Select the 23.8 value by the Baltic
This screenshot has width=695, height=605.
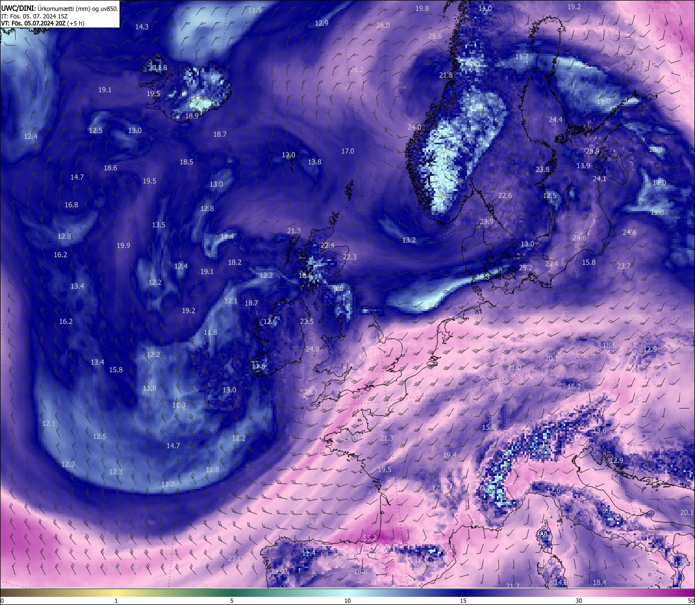542,169
